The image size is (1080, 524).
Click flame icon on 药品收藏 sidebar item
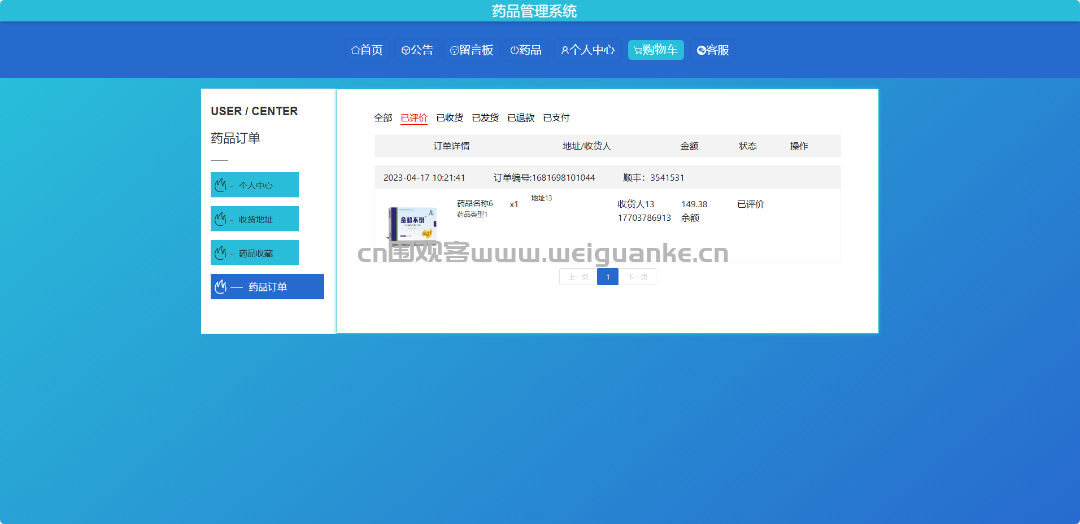[x=221, y=252]
